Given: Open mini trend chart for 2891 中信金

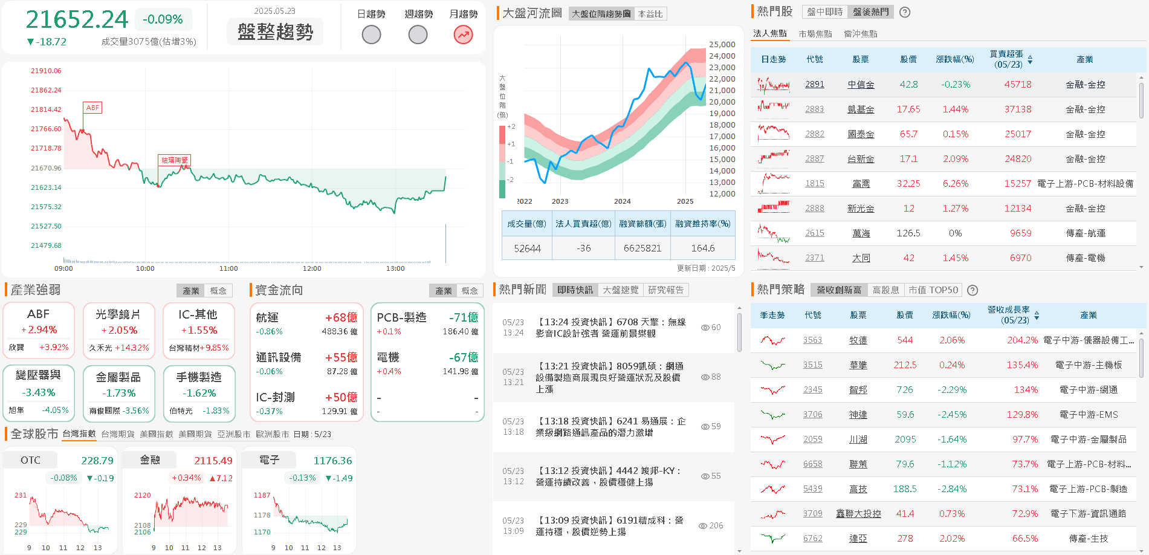Looking at the screenshot, I should click(x=774, y=85).
